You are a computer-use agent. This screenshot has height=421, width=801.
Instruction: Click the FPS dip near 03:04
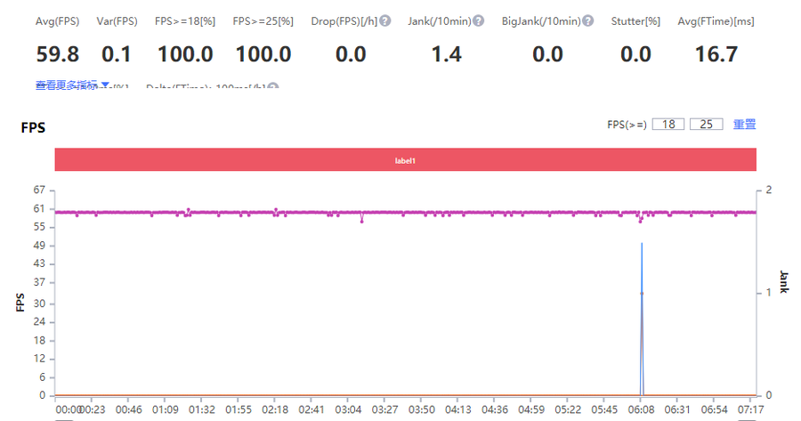coord(361,220)
